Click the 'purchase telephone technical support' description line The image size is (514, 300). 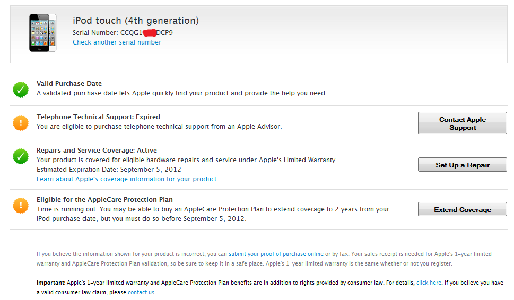click(x=159, y=127)
